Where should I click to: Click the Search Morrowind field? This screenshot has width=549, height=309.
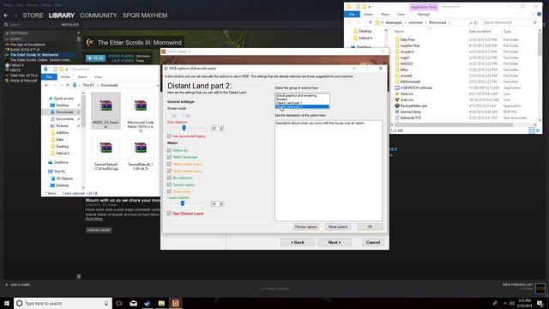pyautogui.click(x=510, y=23)
